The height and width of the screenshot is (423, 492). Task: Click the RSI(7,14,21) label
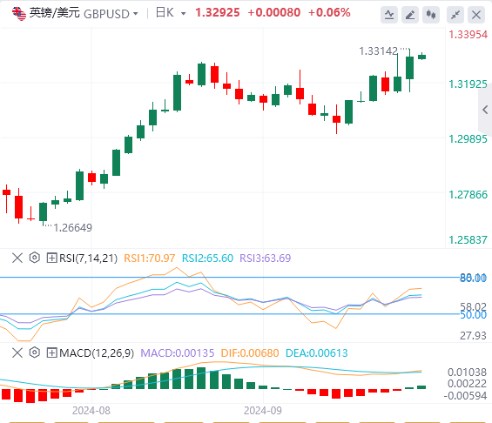pyautogui.click(x=89, y=258)
